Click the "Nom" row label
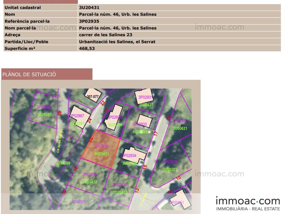This screenshot has width=285, height=214. pyautogui.click(x=41, y=14)
